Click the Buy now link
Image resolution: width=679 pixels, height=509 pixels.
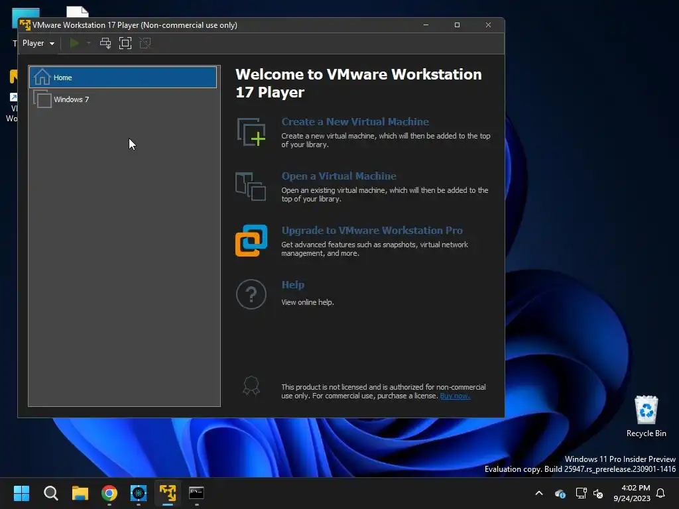[455, 396]
